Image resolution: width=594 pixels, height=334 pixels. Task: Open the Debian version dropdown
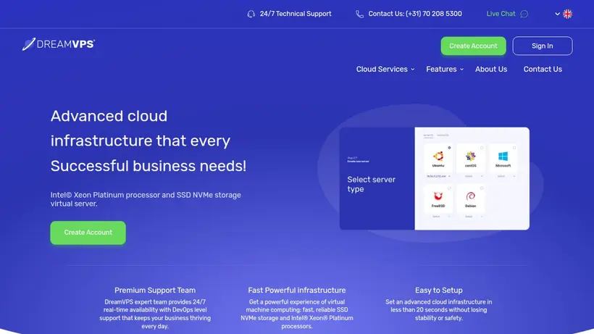[x=474, y=217]
